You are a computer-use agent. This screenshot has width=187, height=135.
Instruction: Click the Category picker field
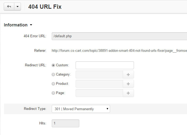(x=99, y=75)
